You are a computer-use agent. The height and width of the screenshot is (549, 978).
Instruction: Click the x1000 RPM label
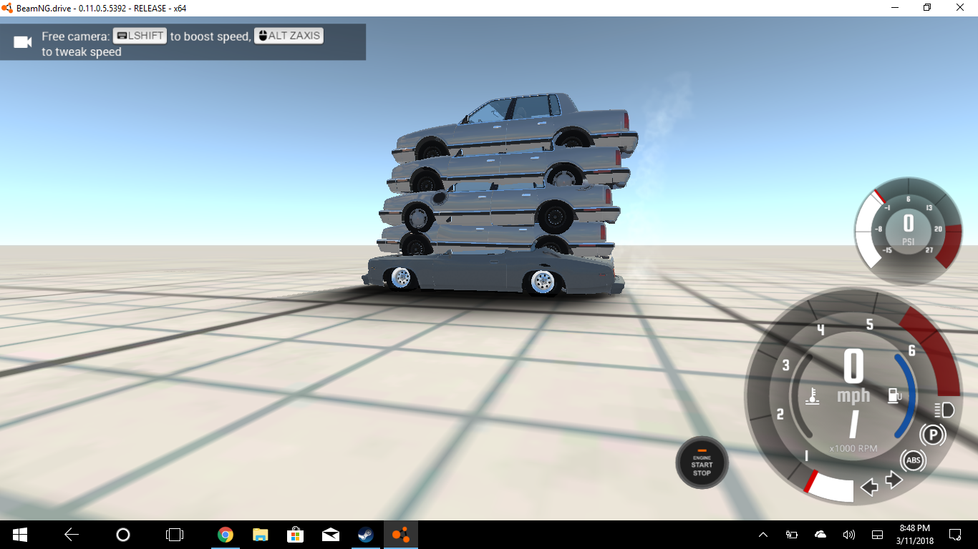tap(853, 449)
